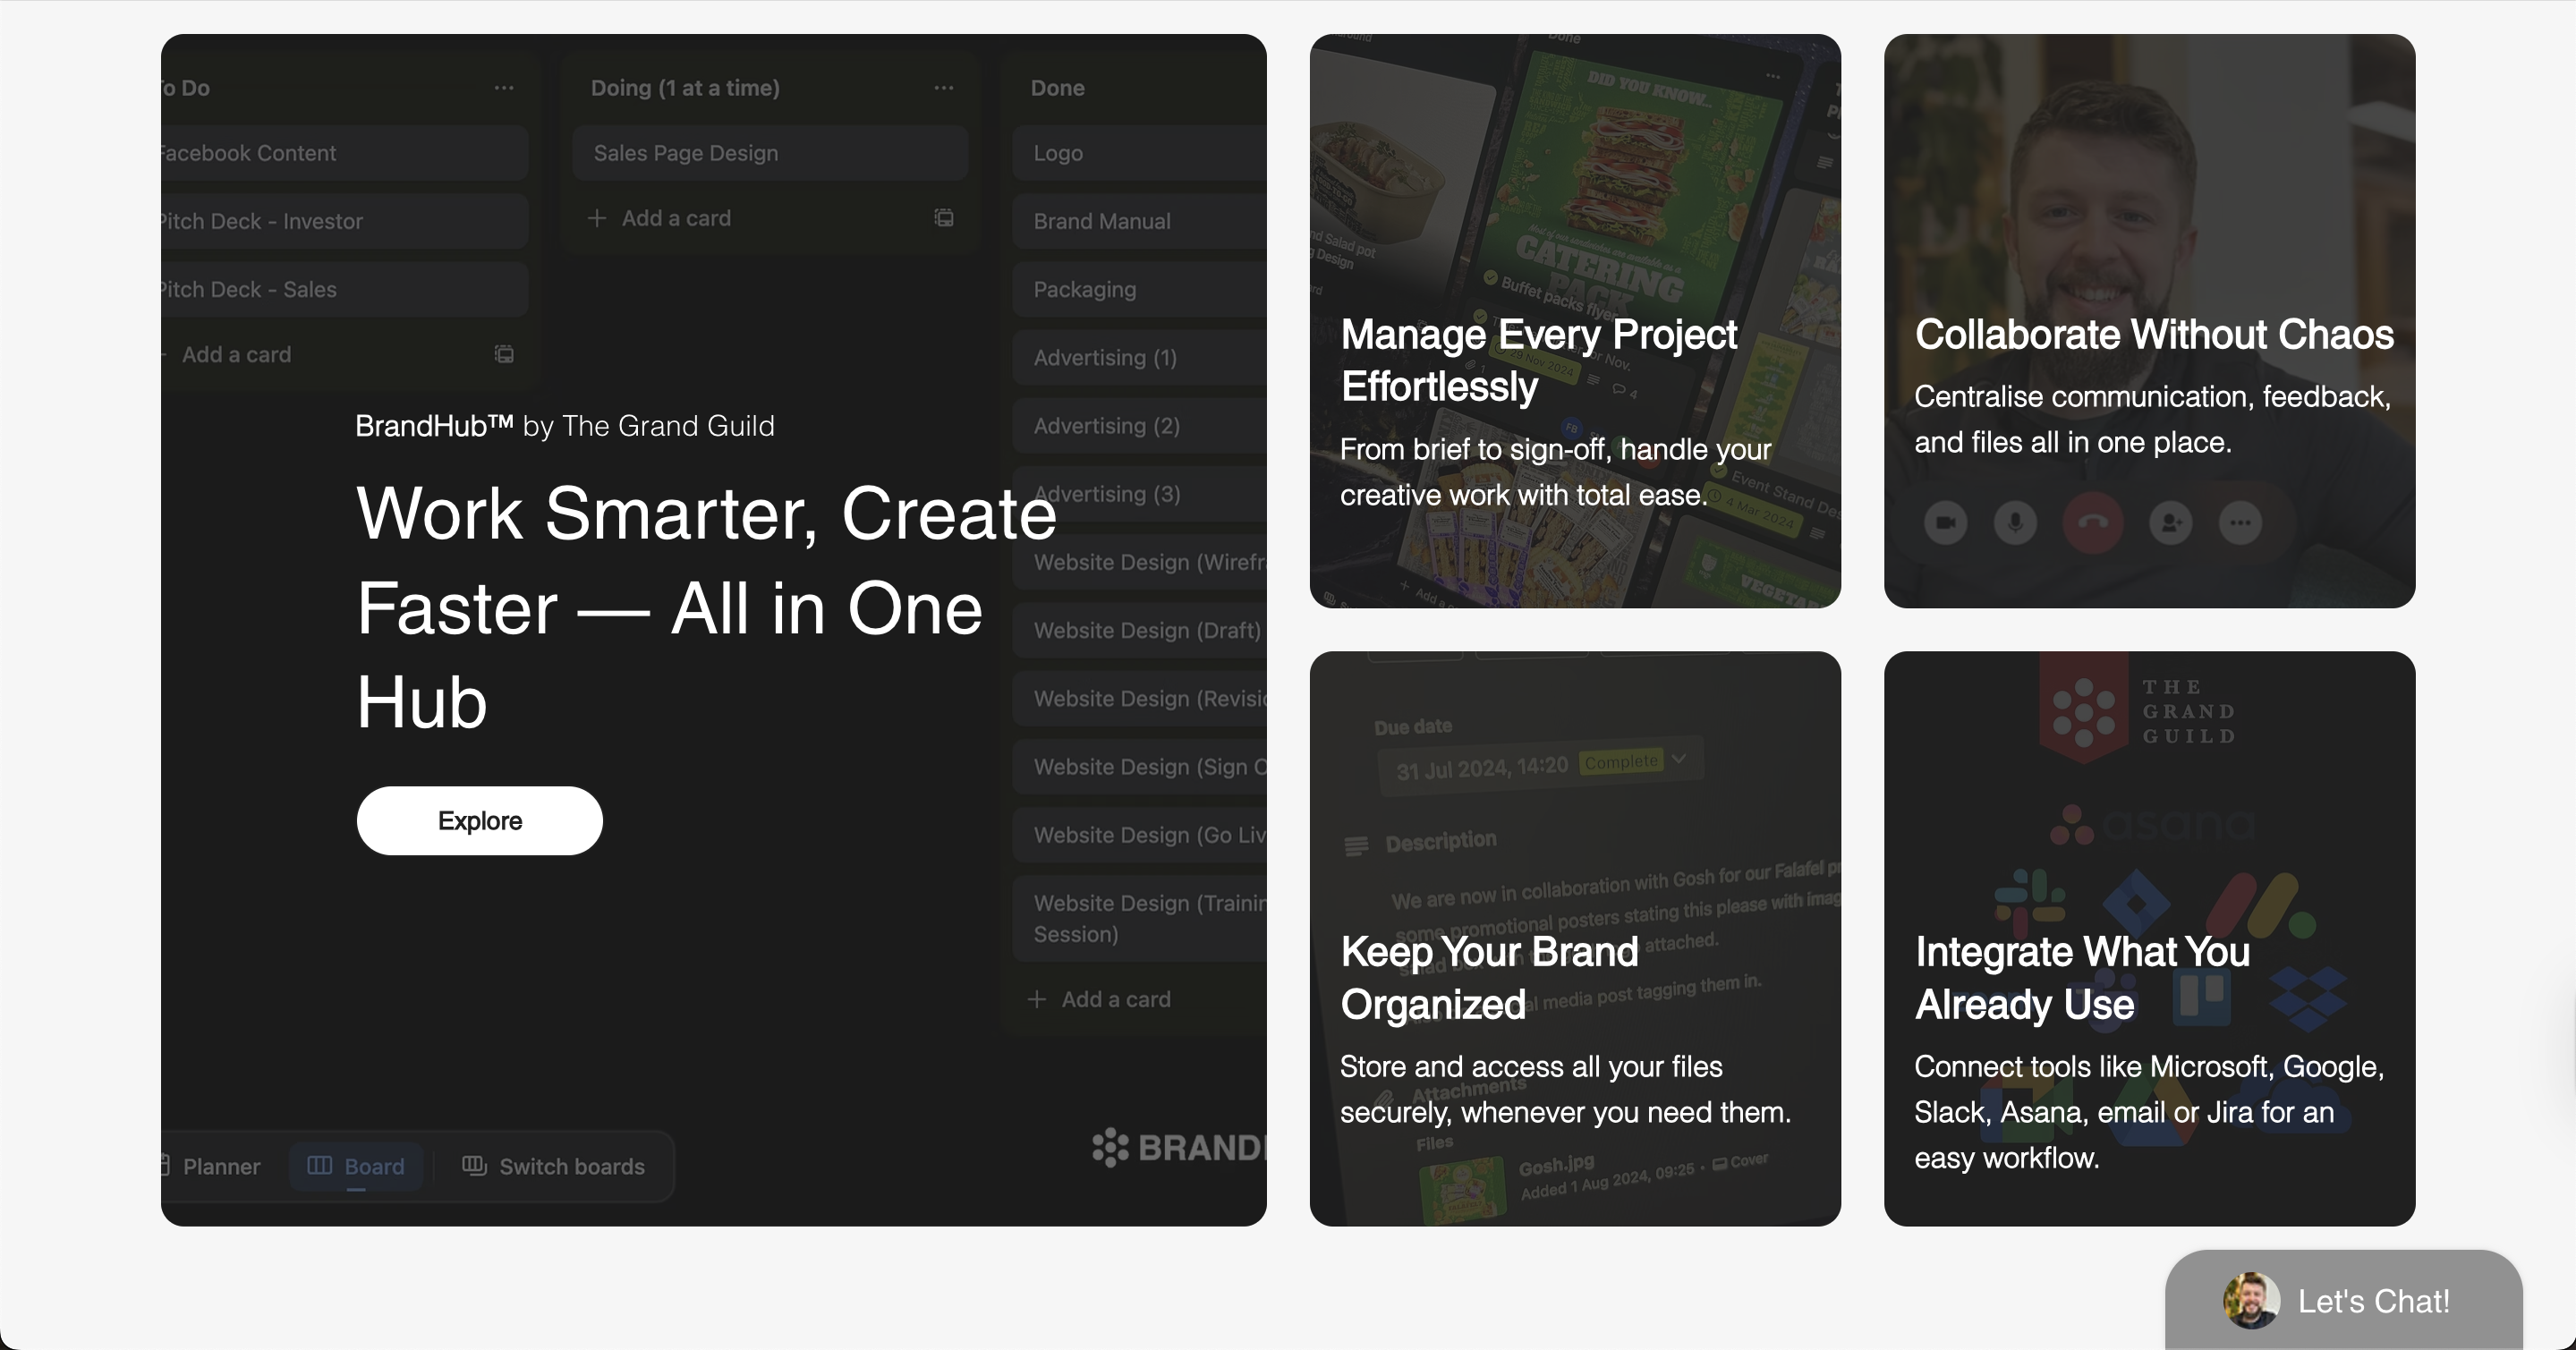The image size is (2576, 1350).
Task: Open the To Do list ellipsis menu
Action: 504,88
